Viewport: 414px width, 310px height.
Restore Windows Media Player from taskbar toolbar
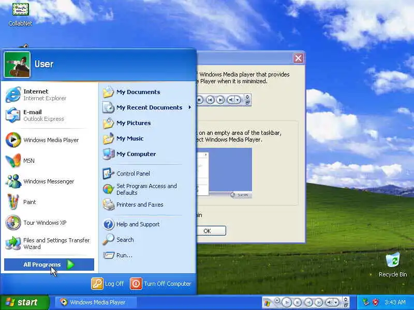[346, 305]
